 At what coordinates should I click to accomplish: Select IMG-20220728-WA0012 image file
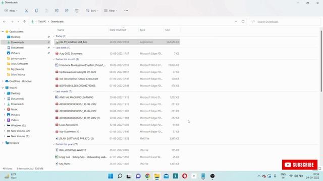117,150
